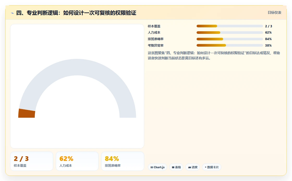Click the lightning icon before the title
Viewport: 292px width, 181px height.
13,13
